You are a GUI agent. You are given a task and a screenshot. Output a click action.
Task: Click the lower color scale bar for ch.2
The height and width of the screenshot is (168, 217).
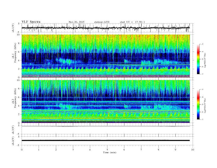[198, 105]
